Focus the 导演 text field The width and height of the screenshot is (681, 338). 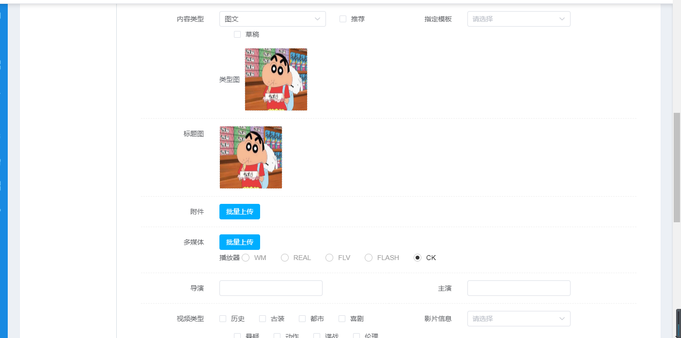(x=271, y=288)
